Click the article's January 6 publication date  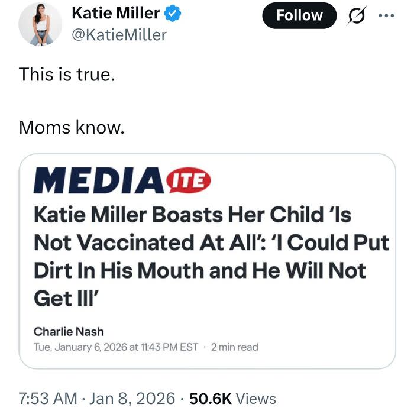pos(115,347)
